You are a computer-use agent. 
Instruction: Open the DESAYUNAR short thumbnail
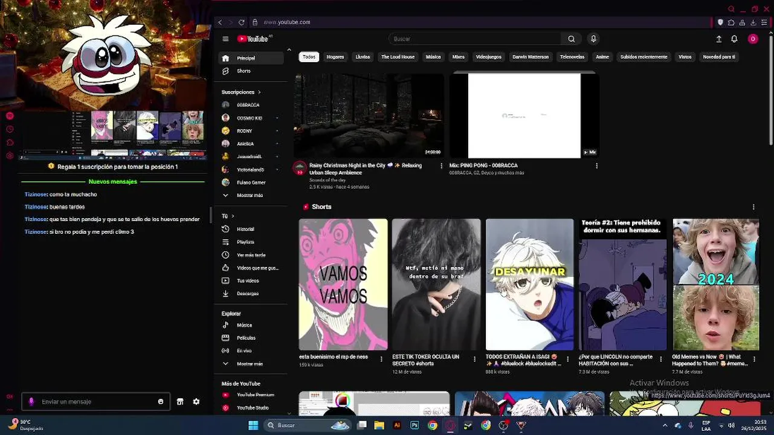tap(529, 285)
